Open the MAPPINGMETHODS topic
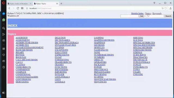Viewport: 174px width, 98px height. (x=104, y=40)
